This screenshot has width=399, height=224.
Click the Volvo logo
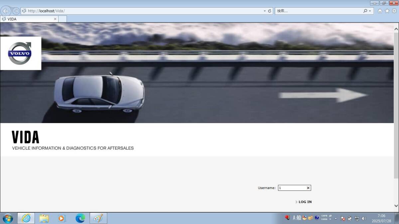[x=20, y=53]
